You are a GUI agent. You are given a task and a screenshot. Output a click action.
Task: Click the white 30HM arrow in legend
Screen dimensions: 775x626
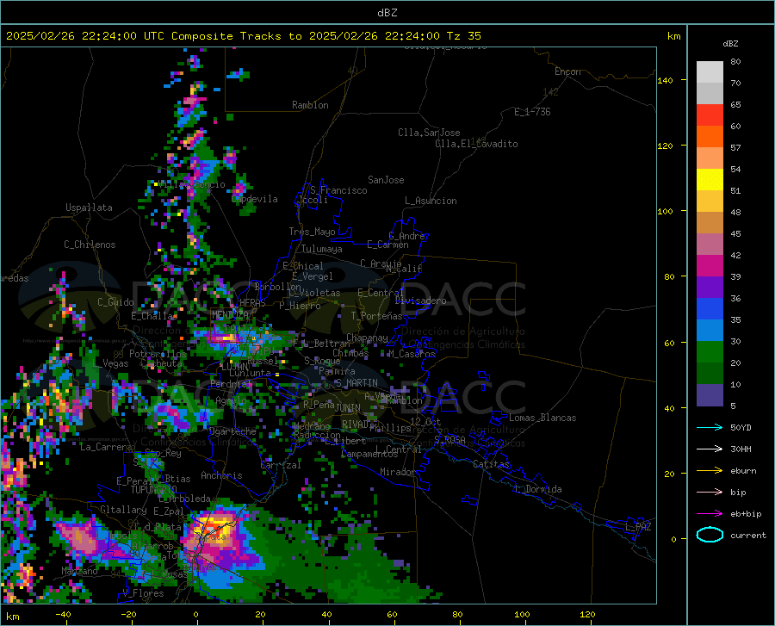coord(710,449)
